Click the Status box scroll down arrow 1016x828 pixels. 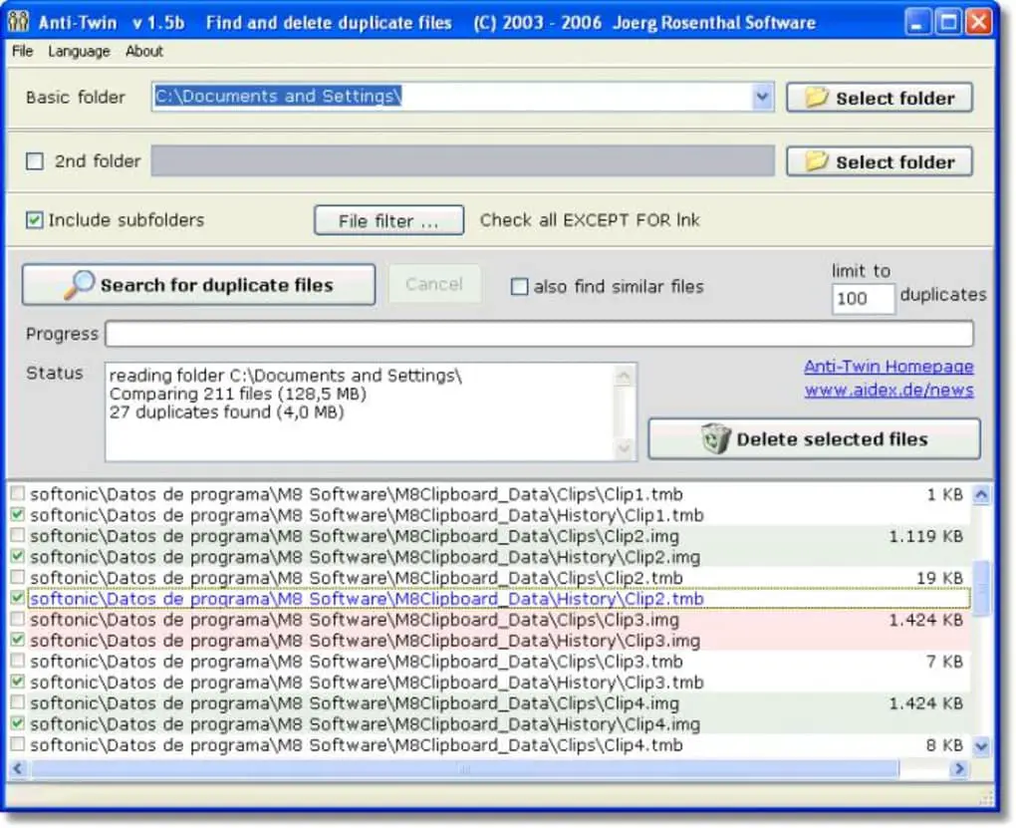624,447
